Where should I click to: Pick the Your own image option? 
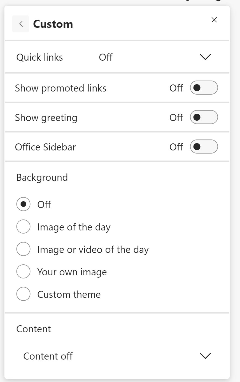[x=24, y=272]
